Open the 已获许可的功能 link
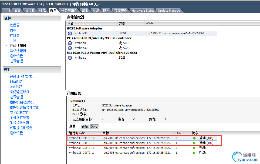This screenshot has width=260, height=164. pyautogui.click(x=21, y=77)
